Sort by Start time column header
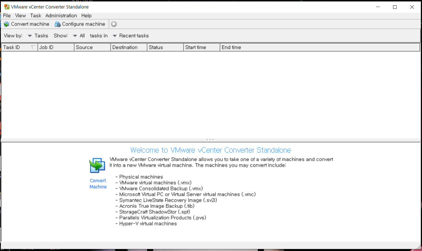422x251 pixels. pos(202,47)
